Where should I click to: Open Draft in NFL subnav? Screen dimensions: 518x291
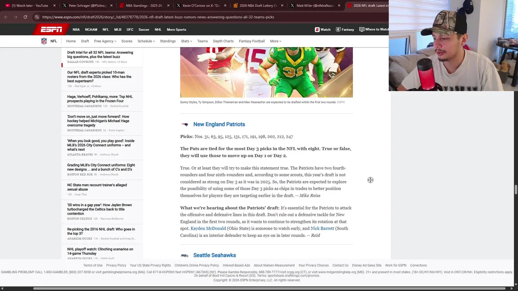tap(85, 41)
